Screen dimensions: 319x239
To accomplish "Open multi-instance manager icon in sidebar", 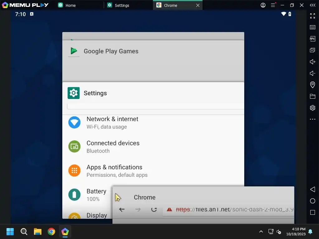I will pyautogui.click(x=312, y=50).
